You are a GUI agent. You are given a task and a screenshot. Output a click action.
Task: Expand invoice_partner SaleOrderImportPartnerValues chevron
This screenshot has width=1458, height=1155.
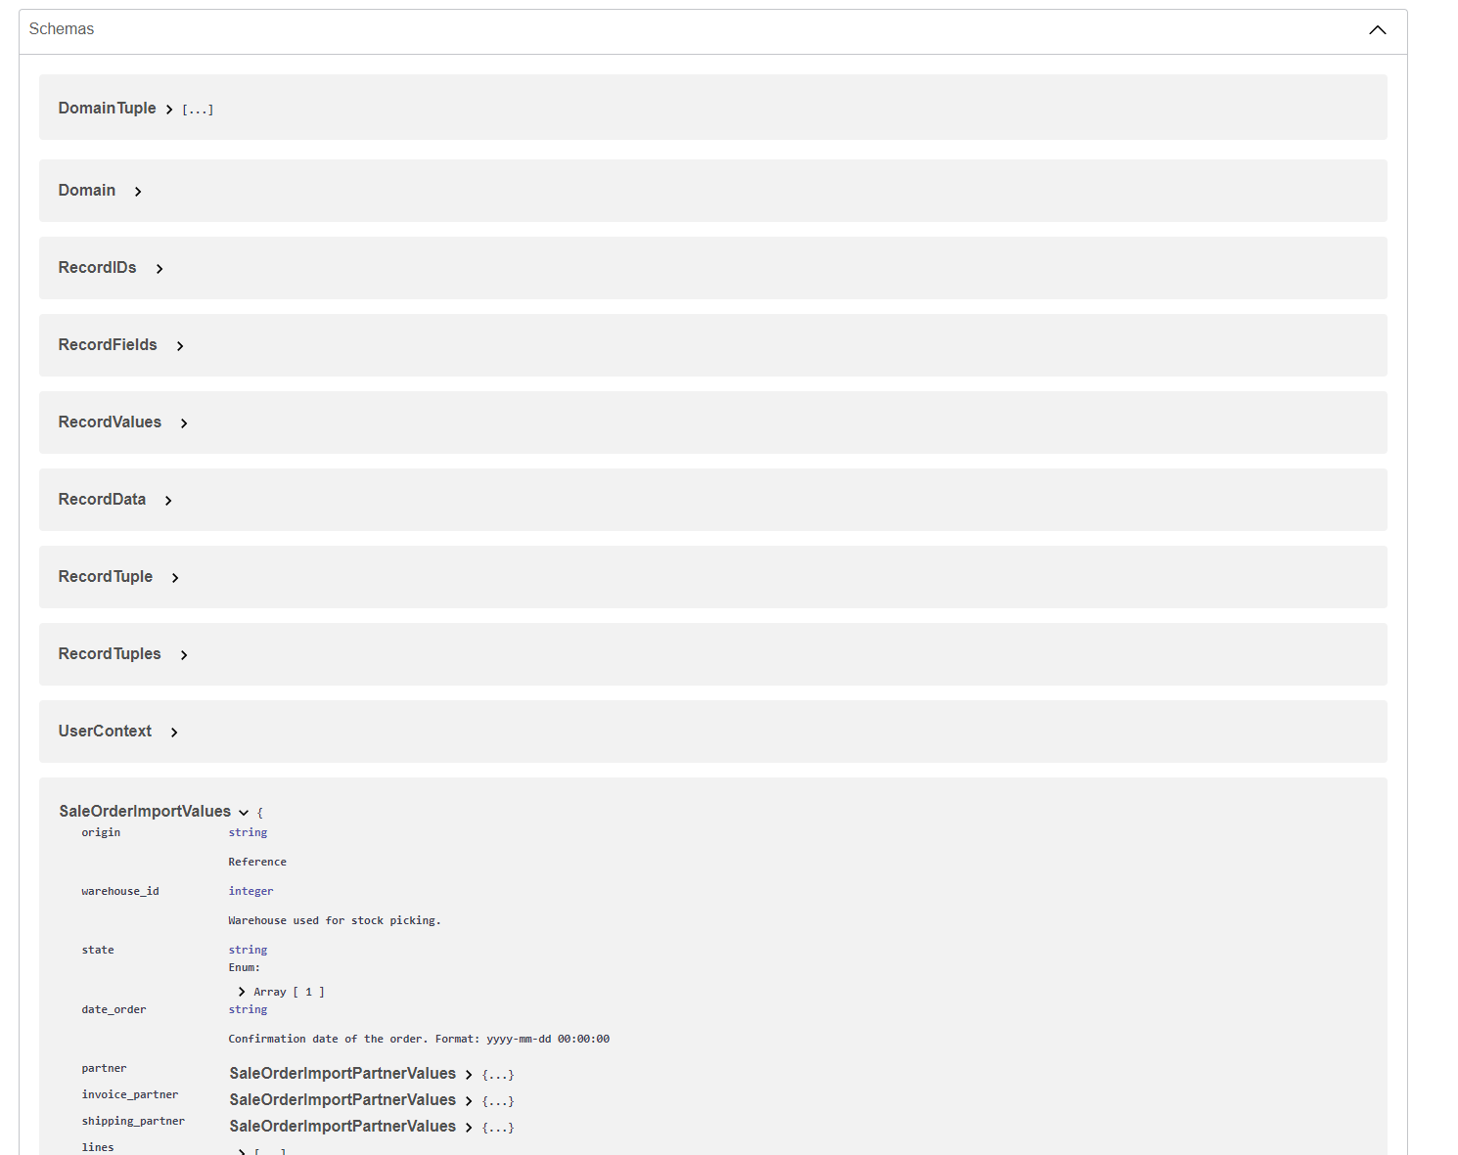pyautogui.click(x=469, y=1101)
